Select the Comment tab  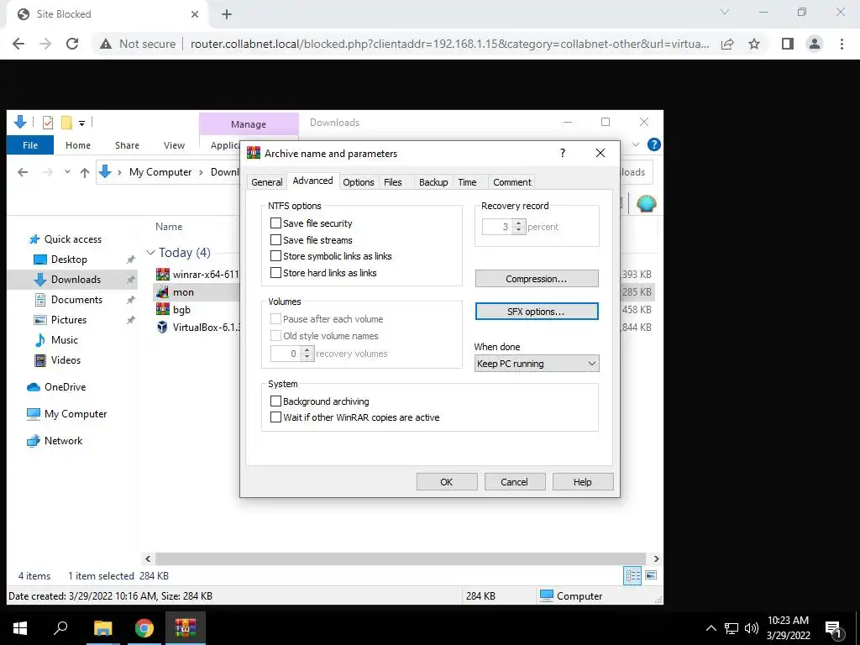(x=511, y=182)
